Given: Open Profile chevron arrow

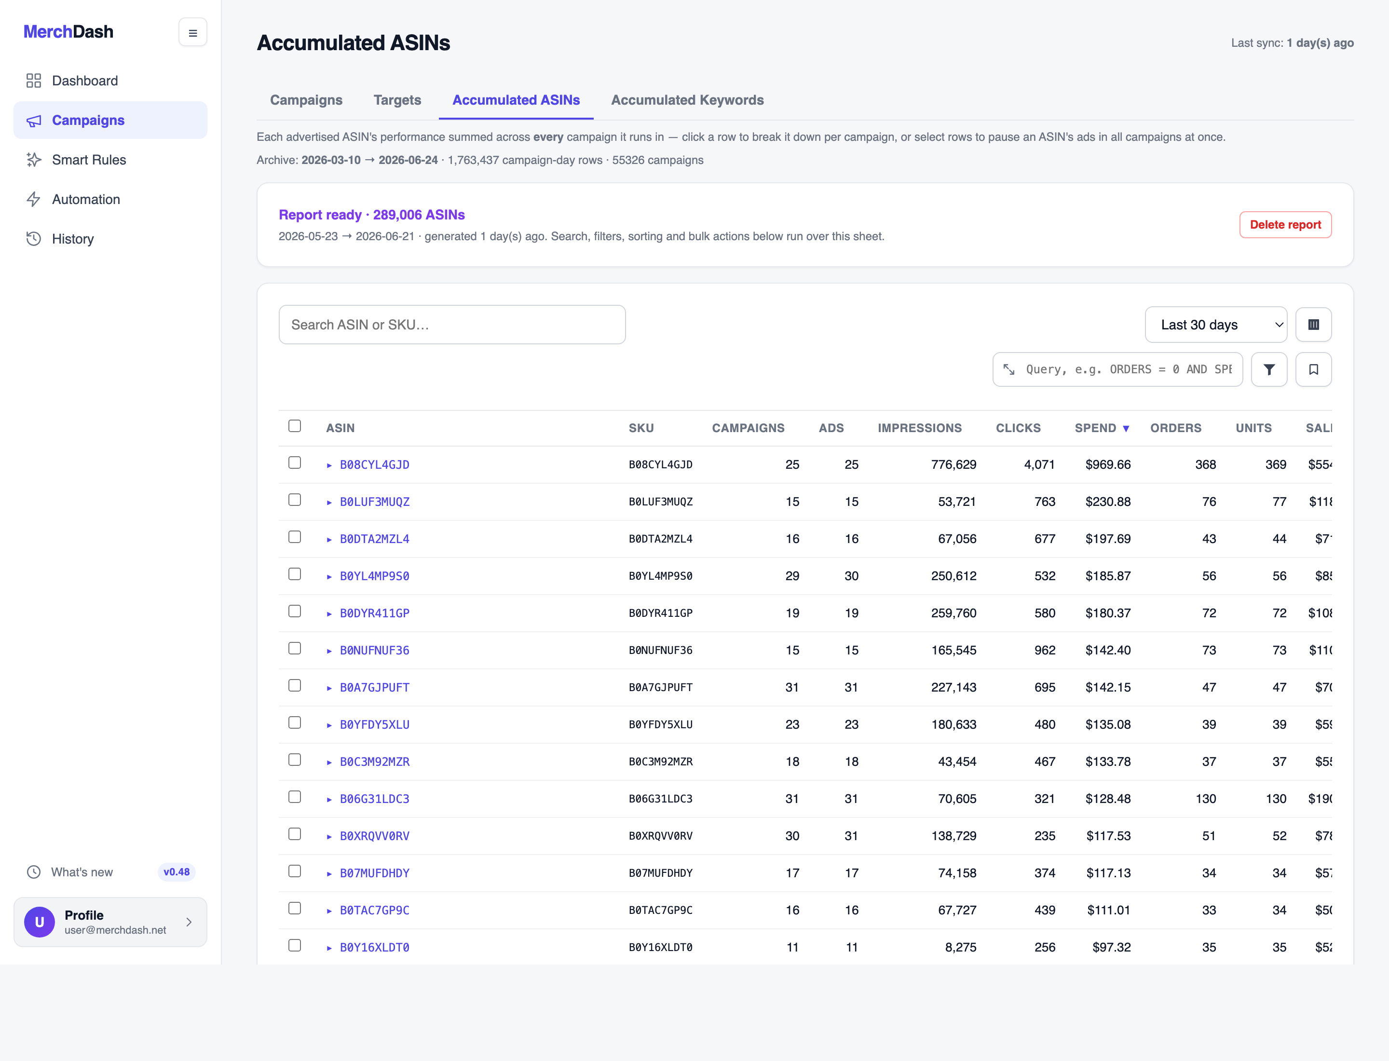Looking at the screenshot, I should point(189,922).
